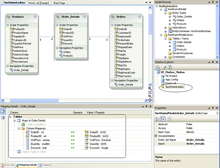Click the zoom to fit icon
Image resolution: width=220 pixels, height=168 pixels.
(150, 92)
